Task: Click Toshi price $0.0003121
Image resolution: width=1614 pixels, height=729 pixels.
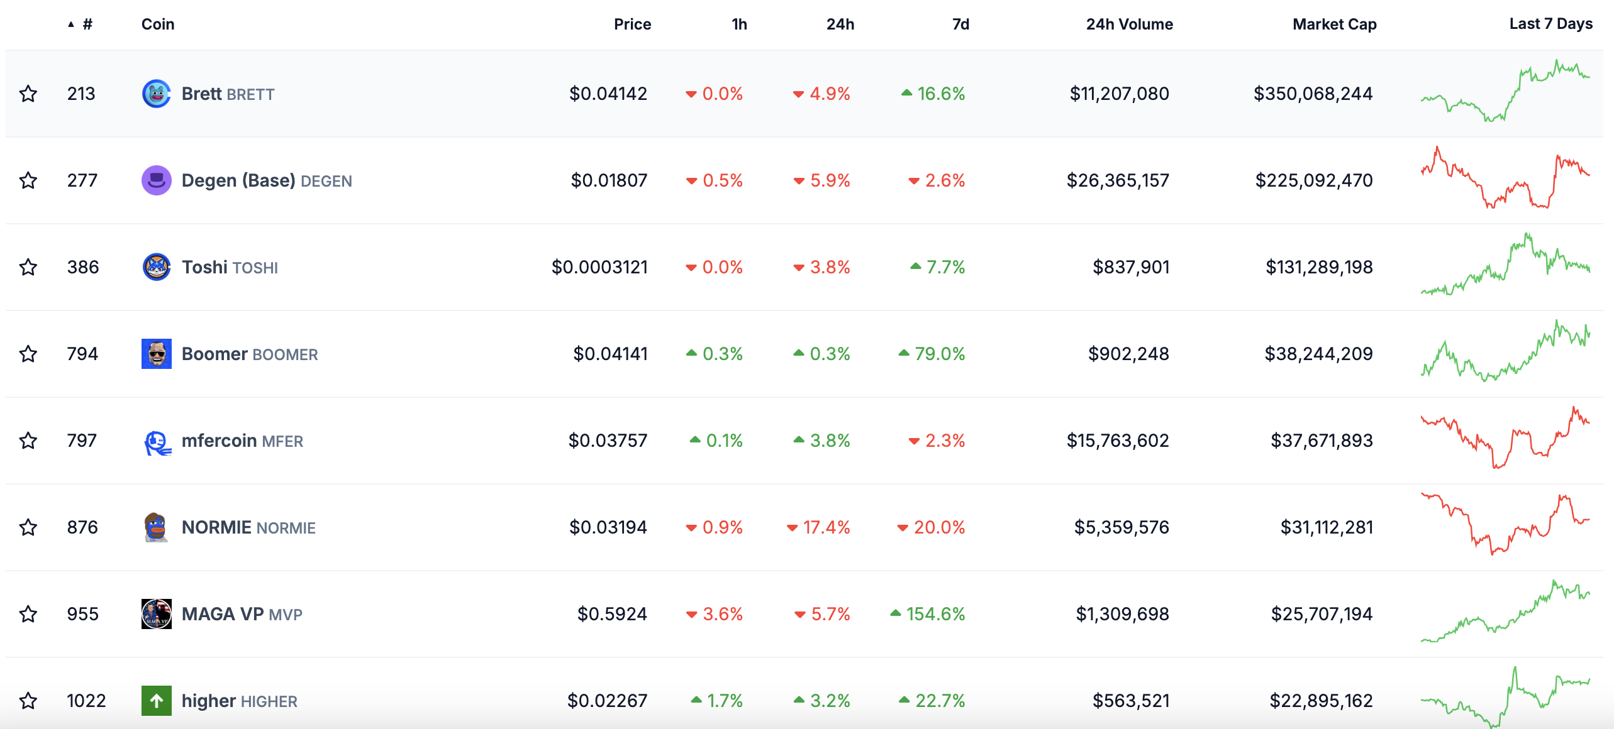Action: 599,267
